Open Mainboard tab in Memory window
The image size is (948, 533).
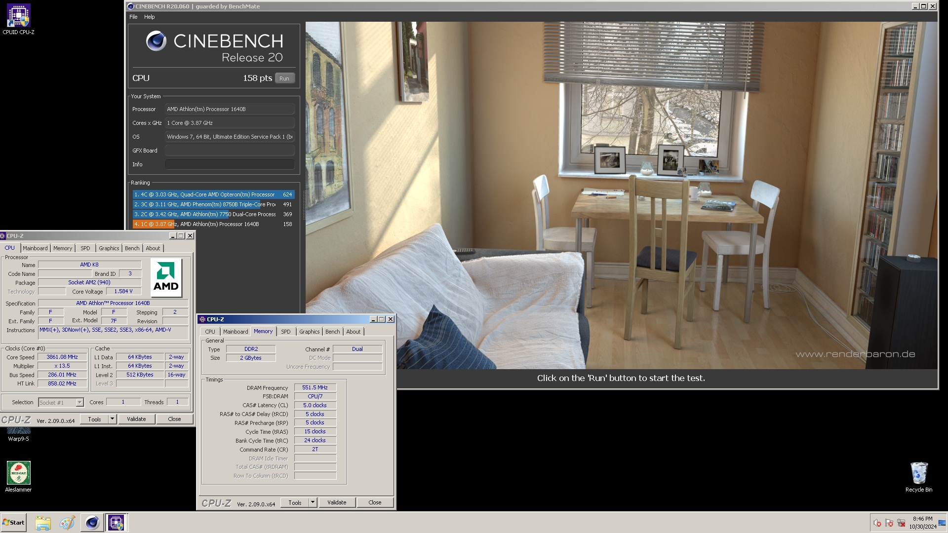[x=236, y=332]
